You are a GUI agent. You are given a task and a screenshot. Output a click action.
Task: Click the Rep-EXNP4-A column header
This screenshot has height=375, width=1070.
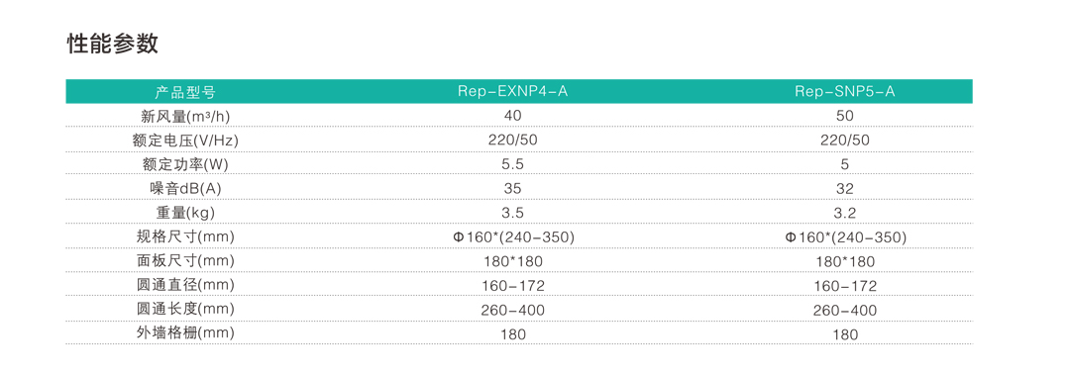(x=512, y=92)
